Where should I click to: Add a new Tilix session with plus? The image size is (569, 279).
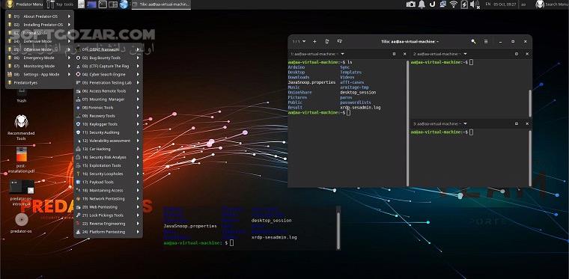(314, 41)
